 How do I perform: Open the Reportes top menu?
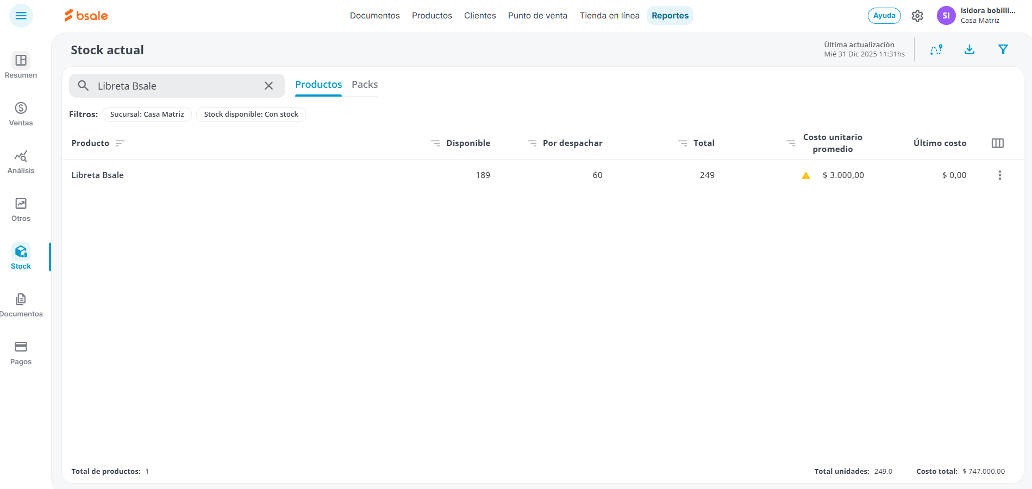click(x=670, y=16)
